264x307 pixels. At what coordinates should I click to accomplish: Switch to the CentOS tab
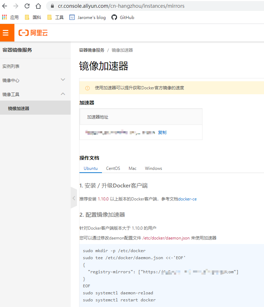pyautogui.click(x=113, y=168)
